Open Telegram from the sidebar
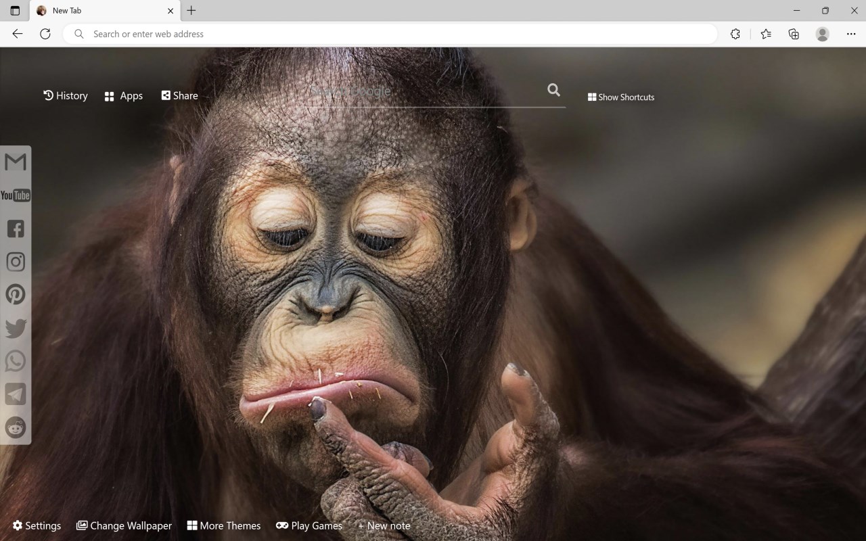Image resolution: width=866 pixels, height=541 pixels. pos(16,394)
